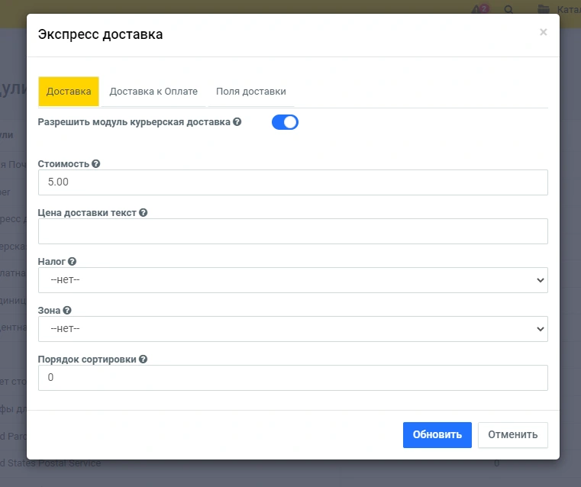
Task: Click help icon for Разрешить модуль курьерская доставка
Action: (237, 121)
